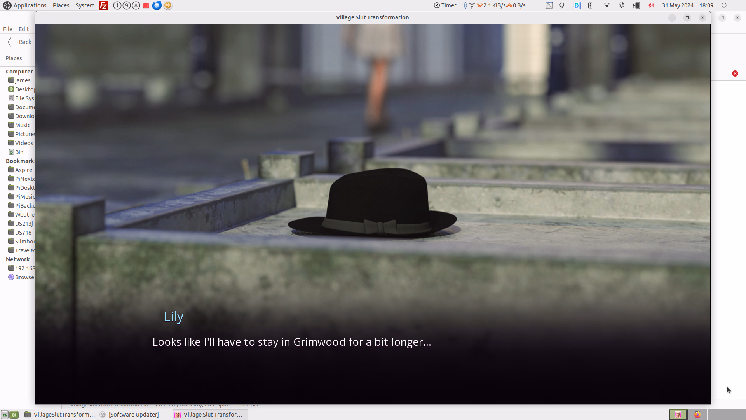Open the Videos folder in sidebar

point(21,143)
